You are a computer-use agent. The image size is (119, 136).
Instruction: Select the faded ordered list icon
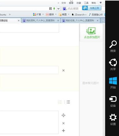coord(60,102)
